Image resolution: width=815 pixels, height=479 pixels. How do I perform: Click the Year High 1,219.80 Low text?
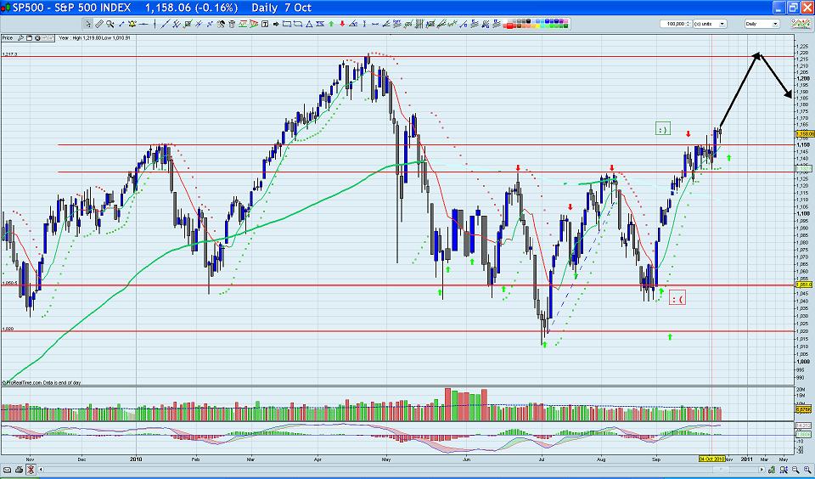coord(94,38)
